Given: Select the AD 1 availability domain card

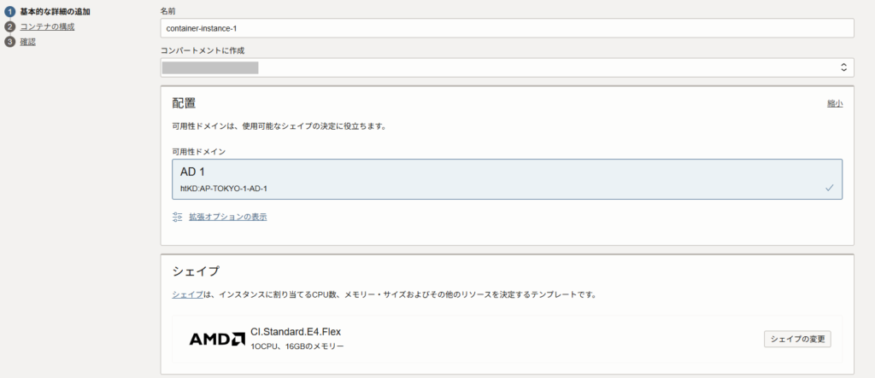Looking at the screenshot, I should click(x=507, y=179).
